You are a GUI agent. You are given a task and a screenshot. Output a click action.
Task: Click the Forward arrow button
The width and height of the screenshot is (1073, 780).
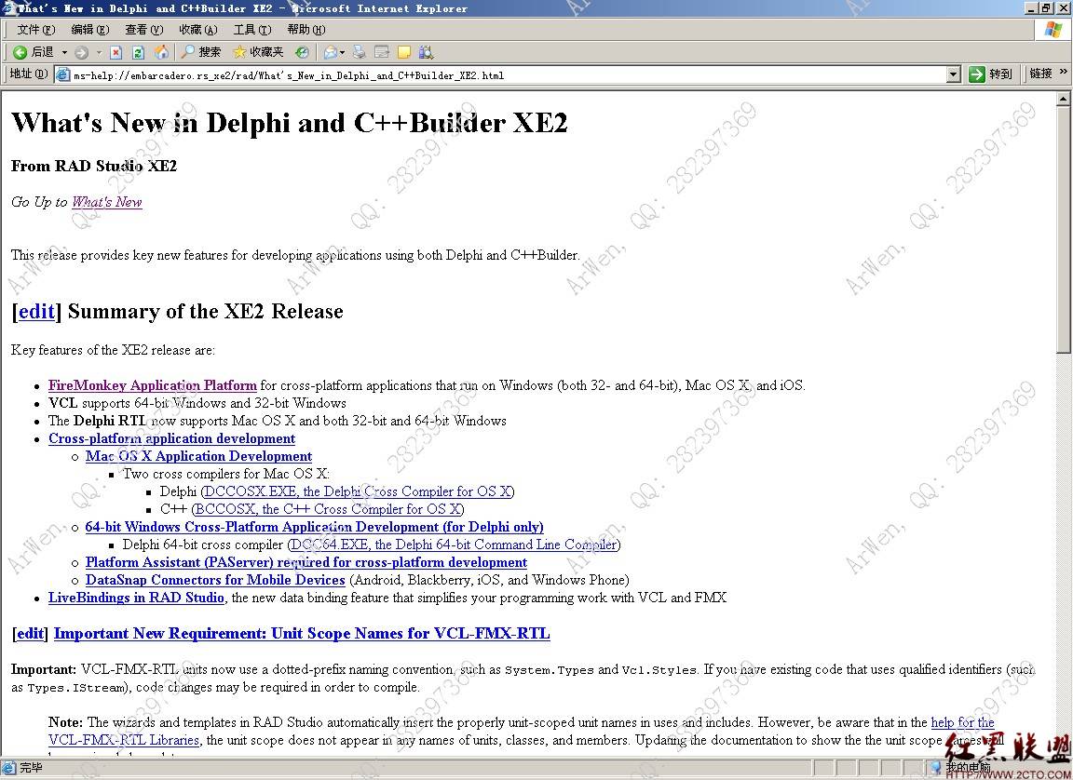point(81,52)
